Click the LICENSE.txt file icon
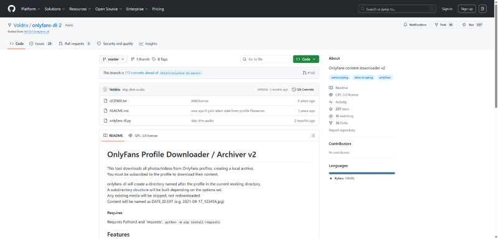Image resolution: width=498 pixels, height=239 pixels. [x=105, y=101]
